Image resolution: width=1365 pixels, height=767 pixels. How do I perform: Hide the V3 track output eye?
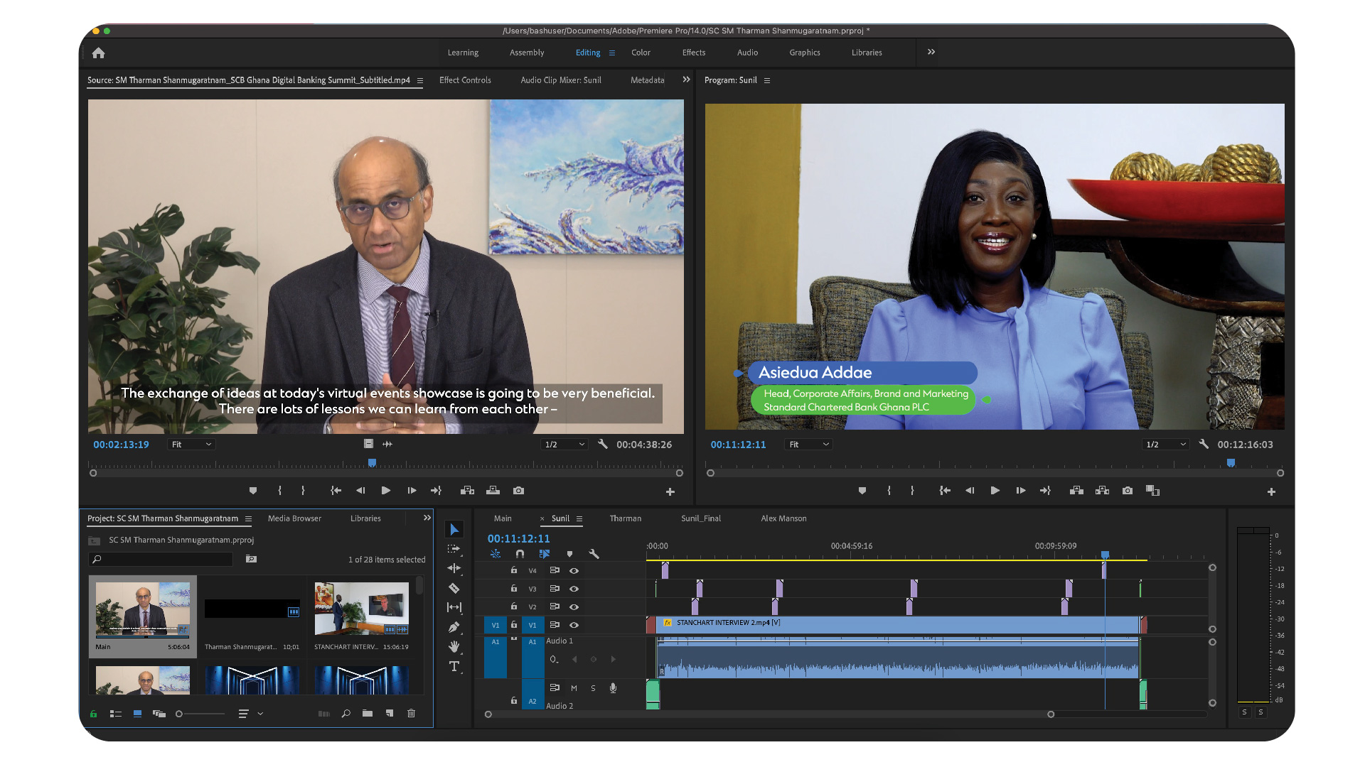click(x=574, y=589)
